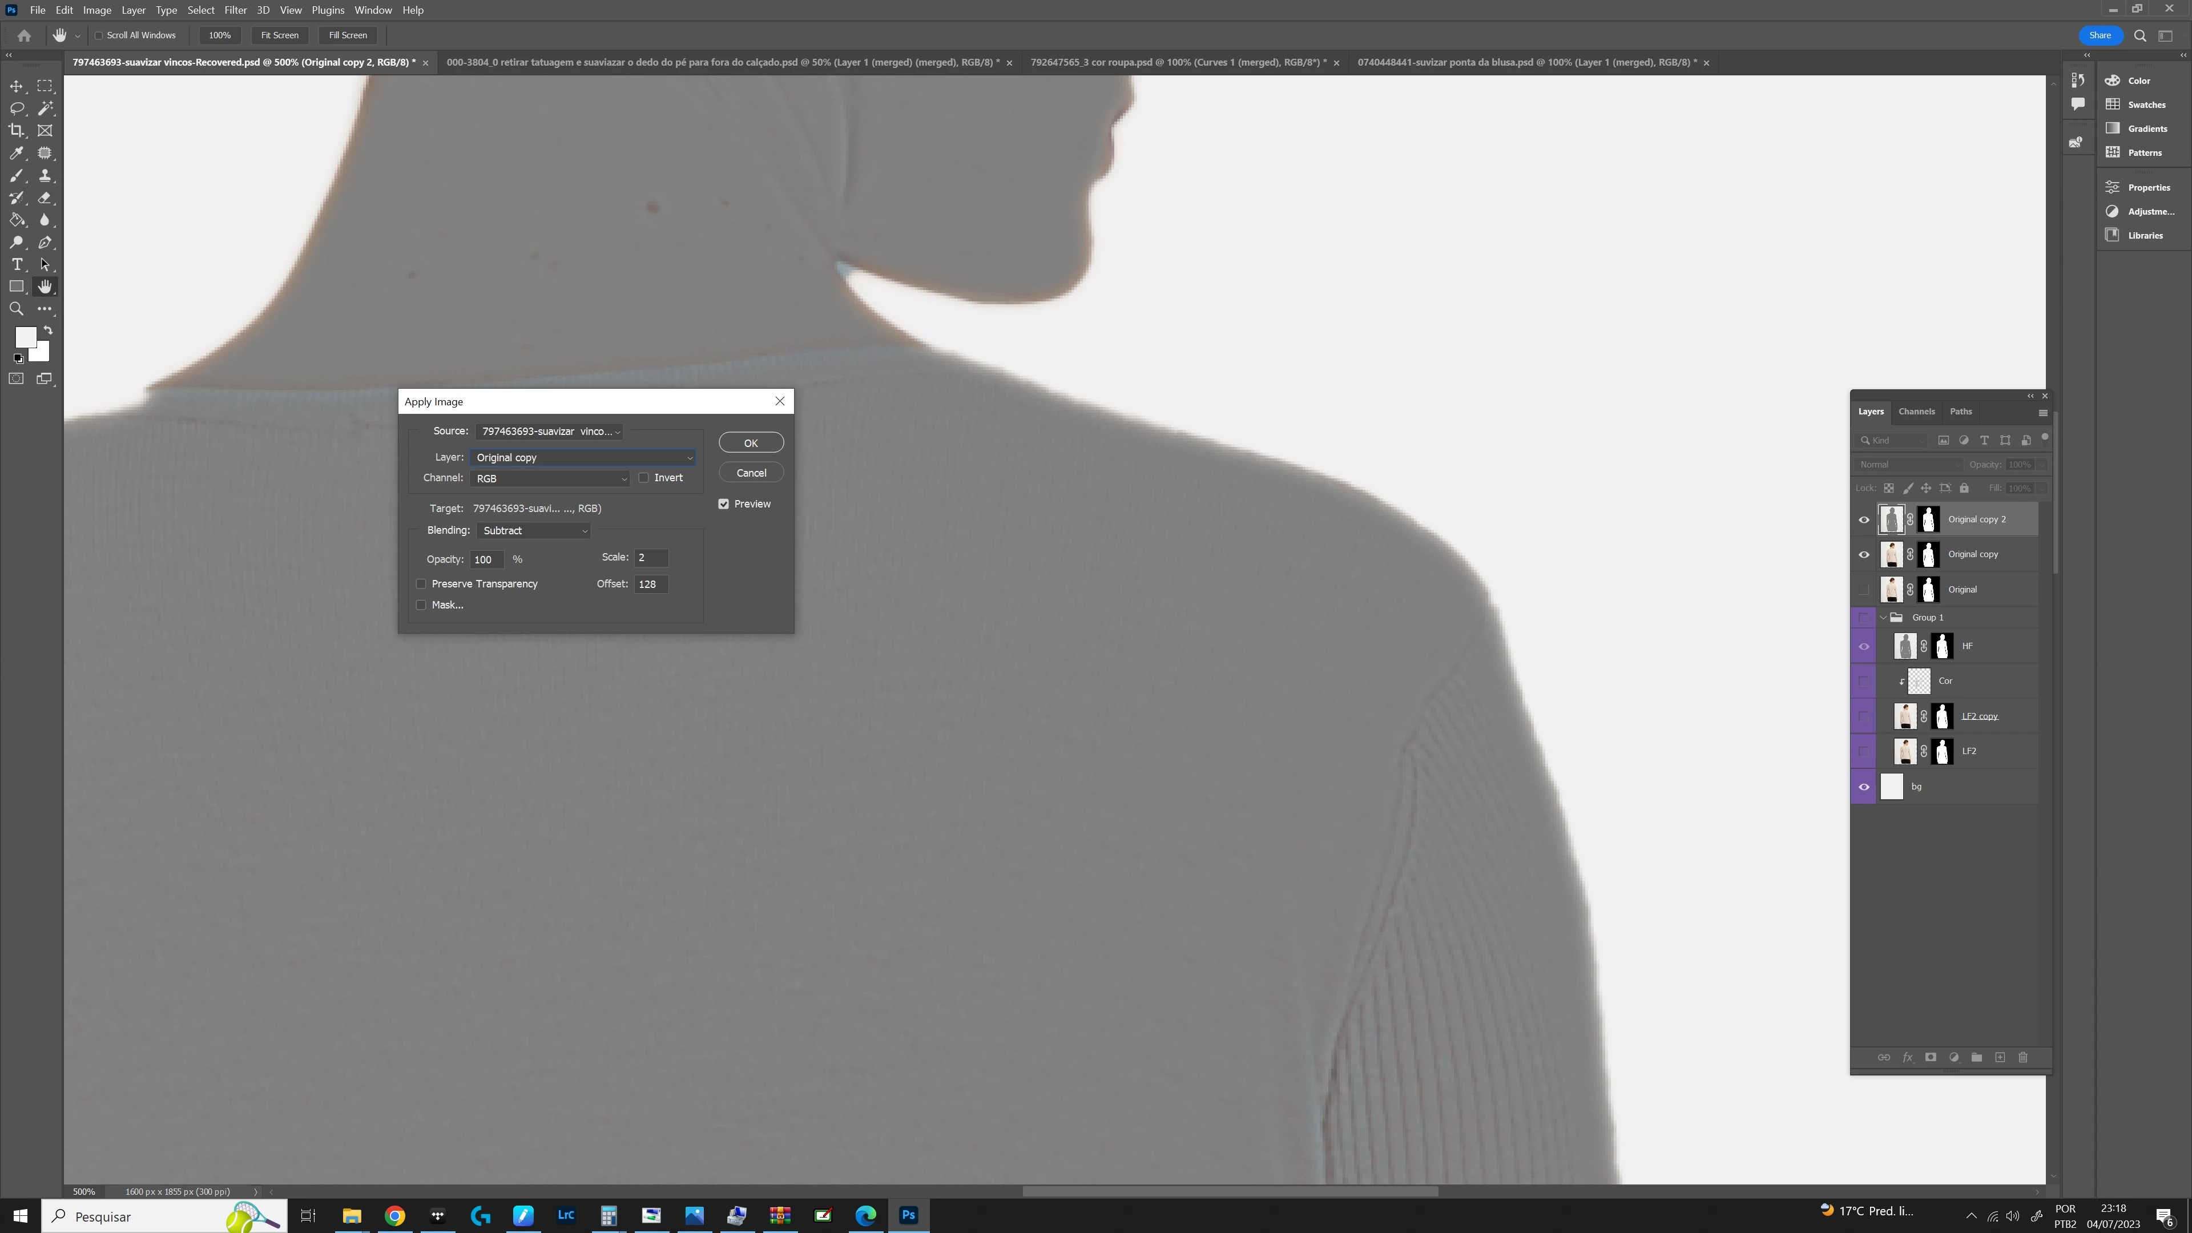The image size is (2192, 1233).
Task: Click the Pen tool icon
Action: 45,243
